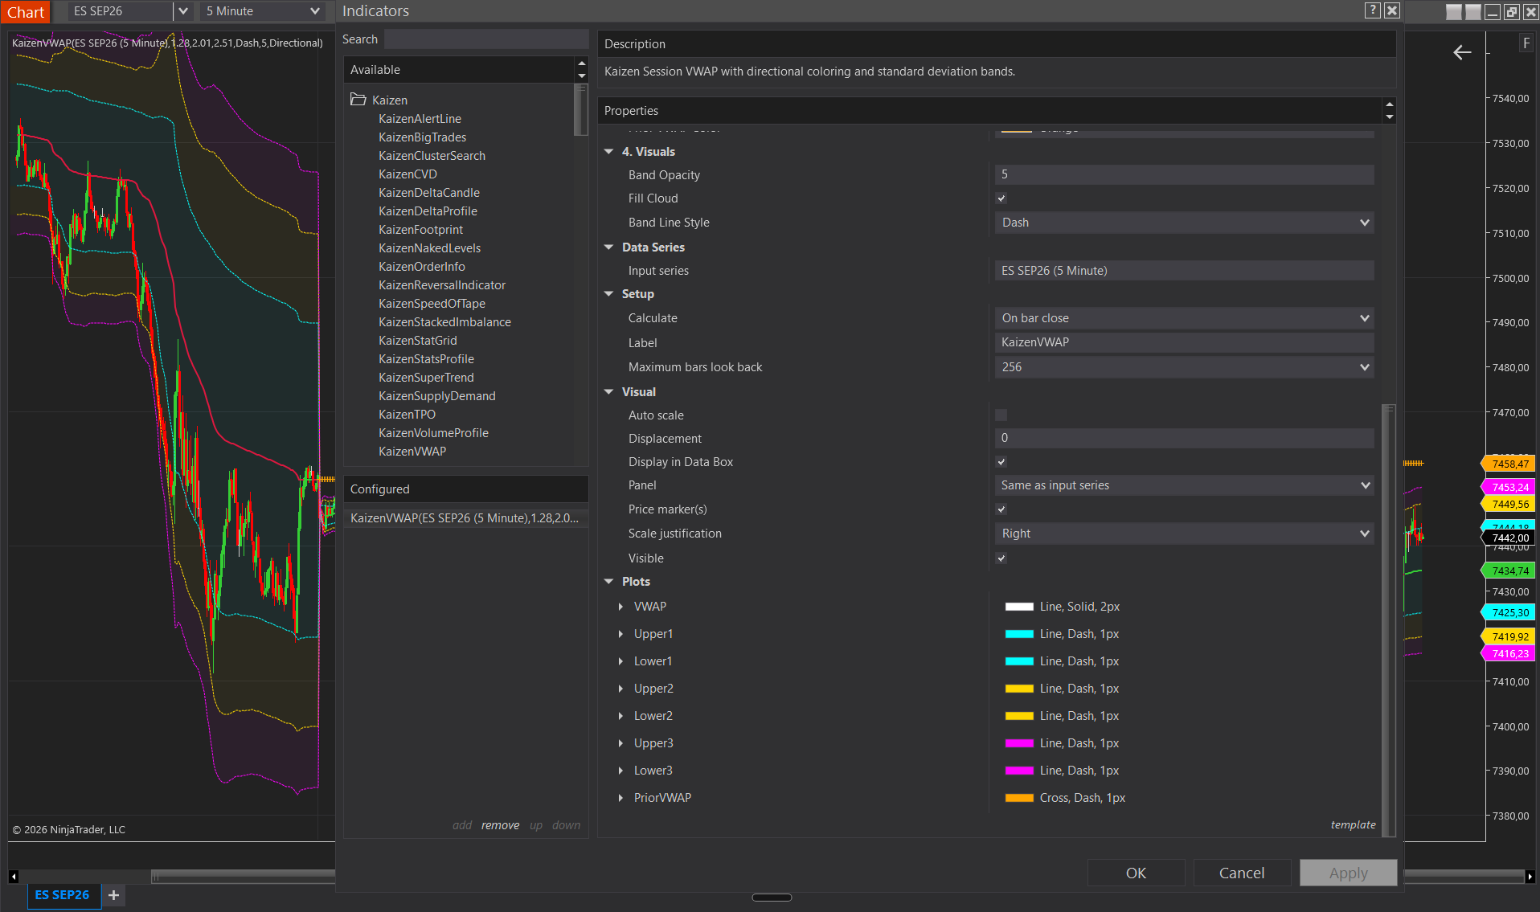
Task: Click the template link
Action: pyautogui.click(x=1353, y=824)
